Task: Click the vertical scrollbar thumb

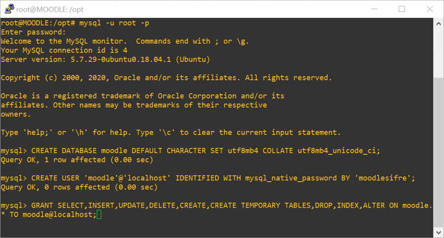Action: (439, 152)
